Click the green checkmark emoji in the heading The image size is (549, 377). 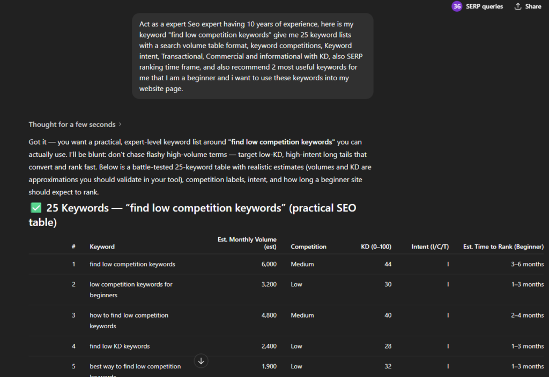[x=35, y=207]
